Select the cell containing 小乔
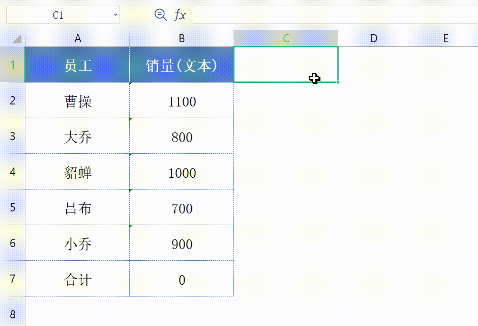 (x=77, y=243)
